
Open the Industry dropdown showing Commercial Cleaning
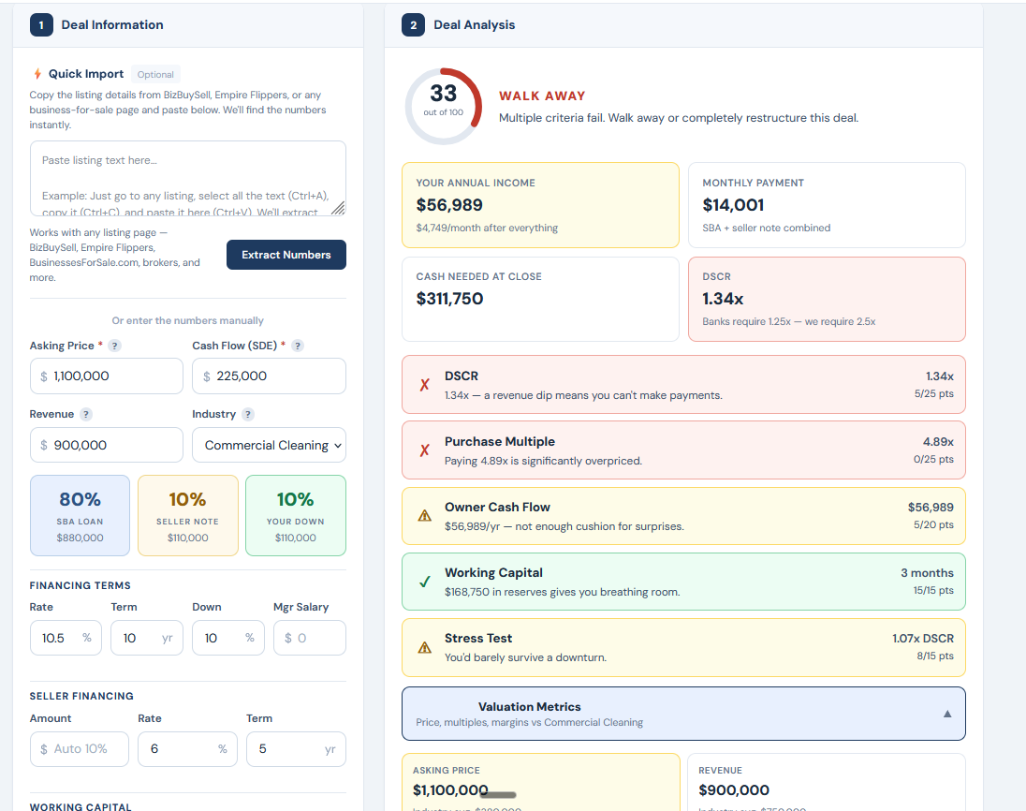coord(269,445)
